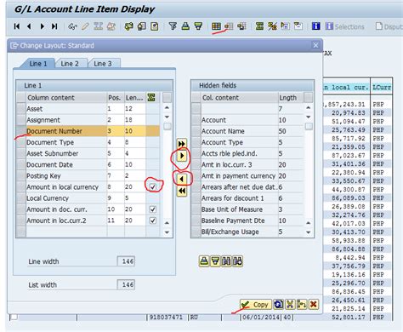Viewport: 403px width, 332px height.
Task: Jump to last item toolbar arrow
Action: point(54,26)
